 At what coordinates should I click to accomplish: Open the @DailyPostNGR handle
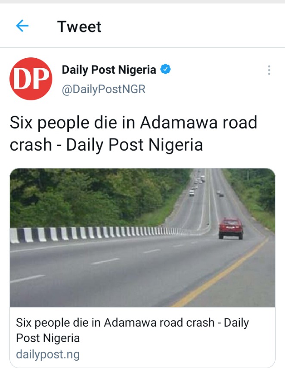click(103, 89)
